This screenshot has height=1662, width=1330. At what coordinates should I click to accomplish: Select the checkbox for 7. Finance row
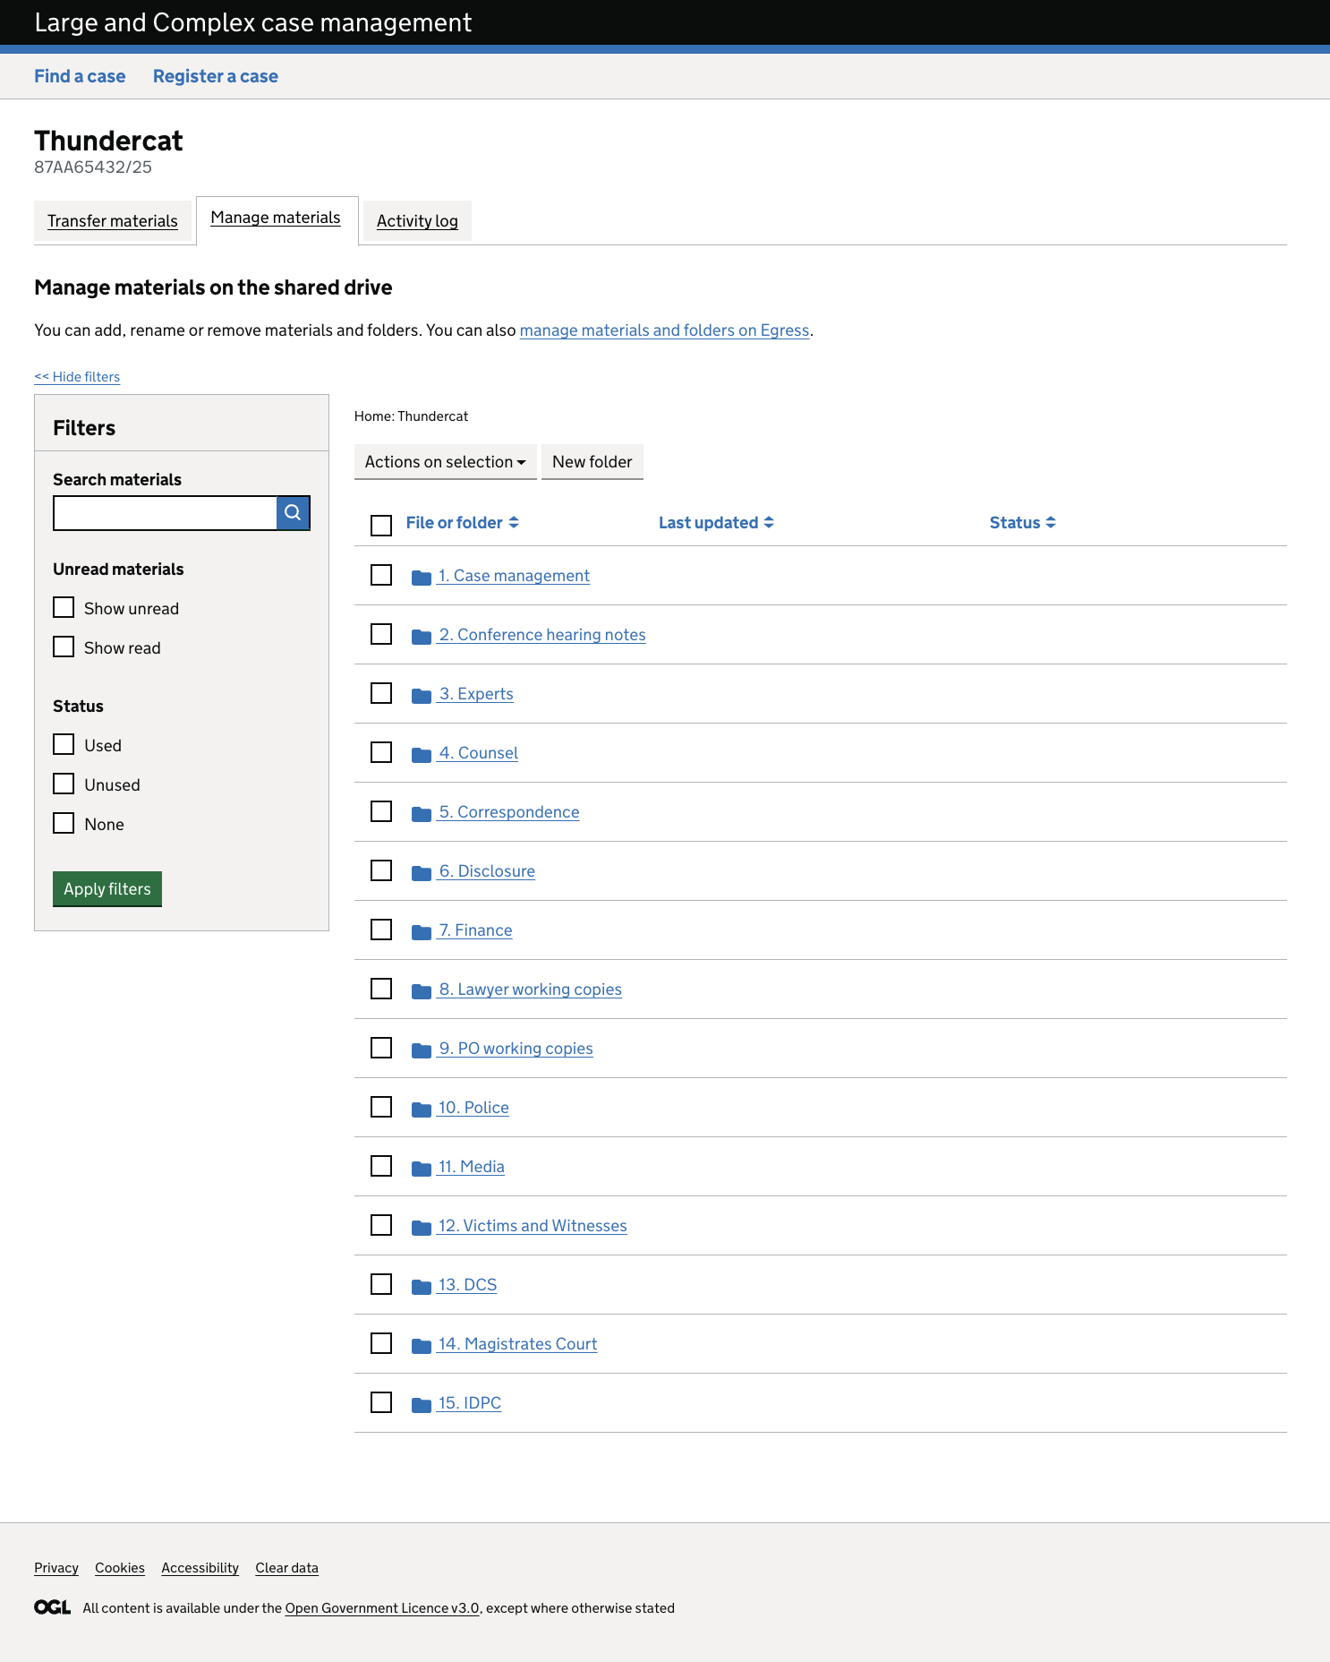point(381,930)
